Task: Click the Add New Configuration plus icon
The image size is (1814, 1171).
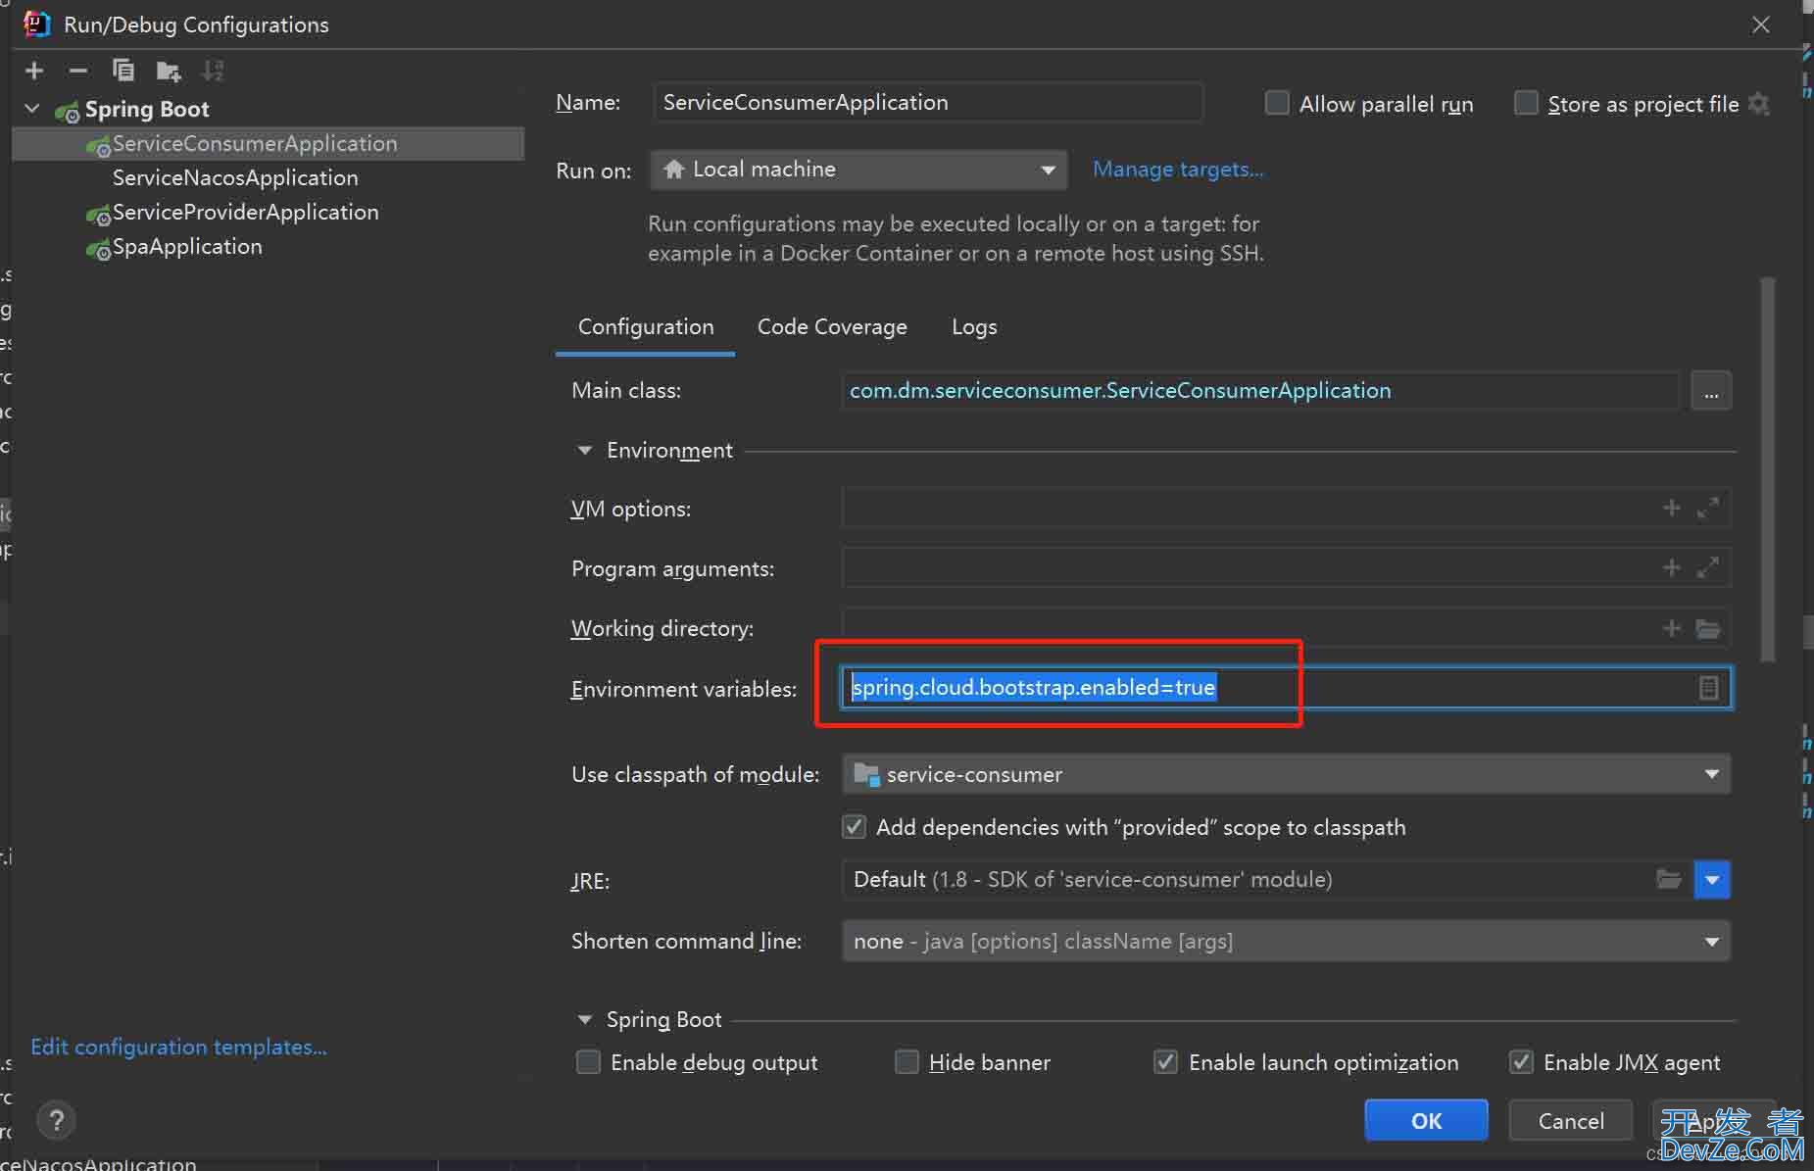Action: click(34, 71)
